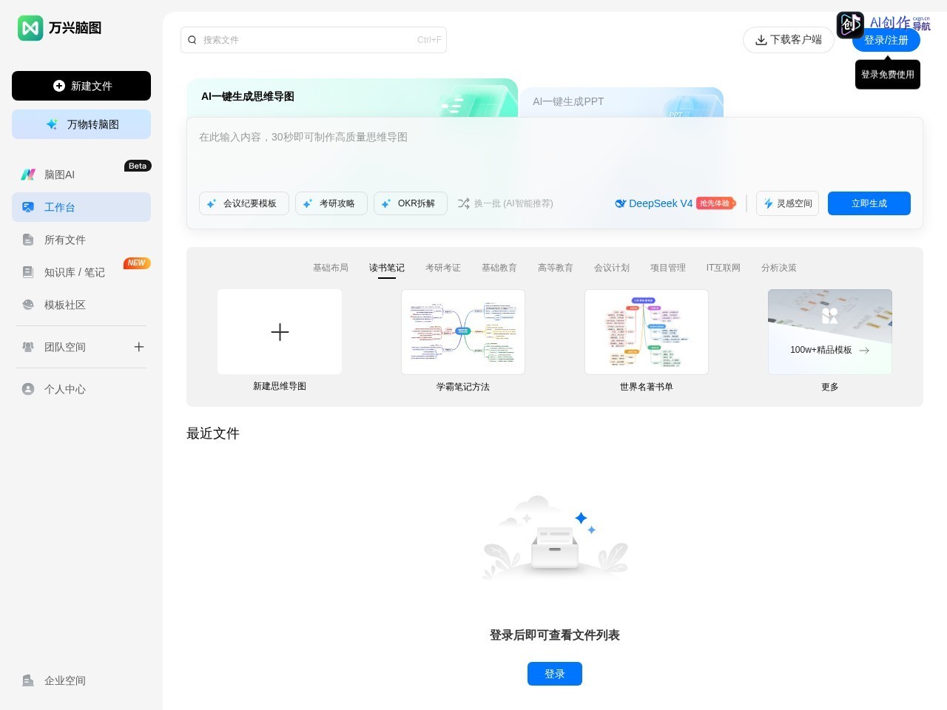Click the 企业空间 building icon
This screenshot has height=710, width=947.
pos(28,680)
